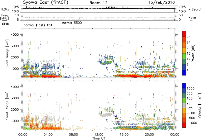Click the 'normal (fast) 151' CPID entry
Viewport: 202px width, 140px height.
[x=38, y=25]
